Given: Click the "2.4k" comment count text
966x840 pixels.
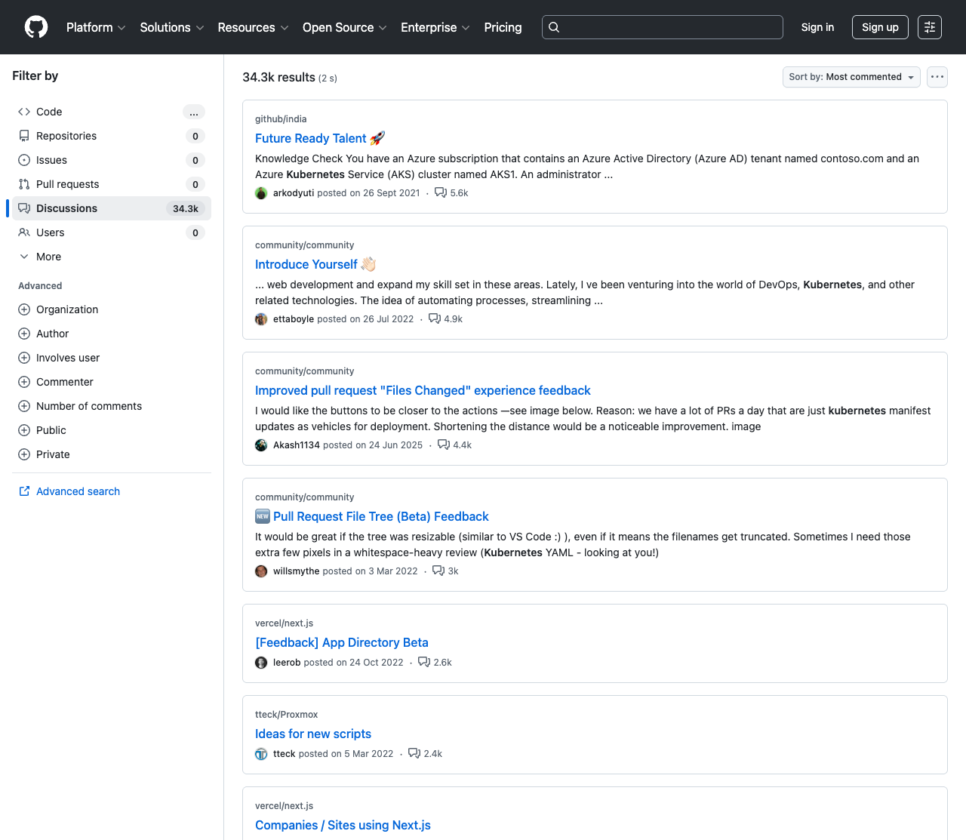Looking at the screenshot, I should pyautogui.click(x=433, y=754).
